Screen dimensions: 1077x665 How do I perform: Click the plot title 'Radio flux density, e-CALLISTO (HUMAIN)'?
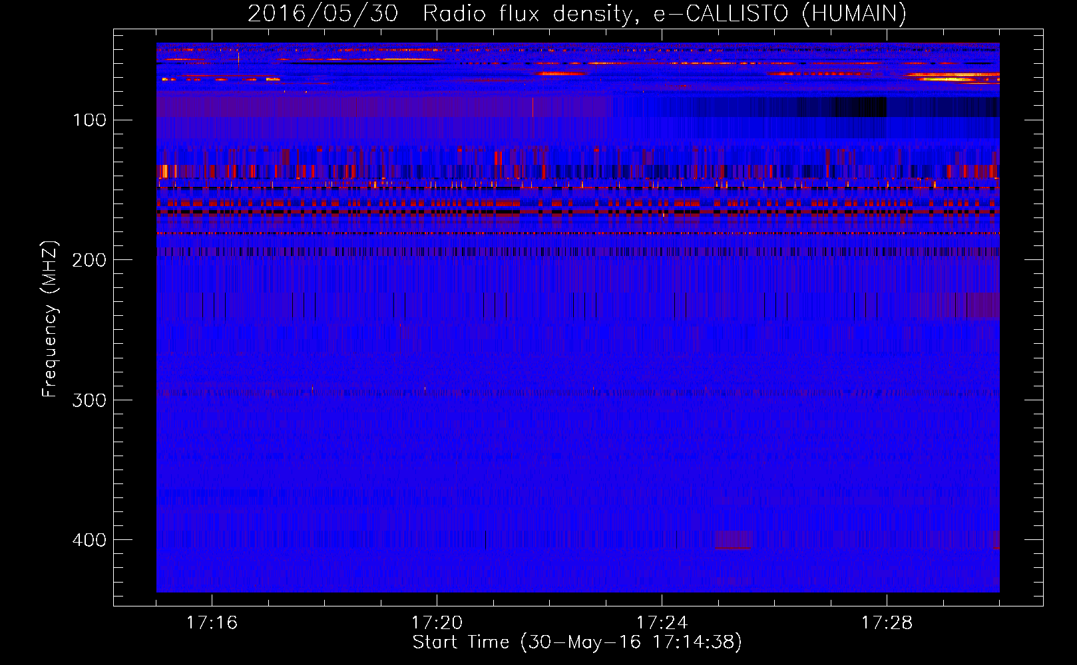click(x=664, y=13)
